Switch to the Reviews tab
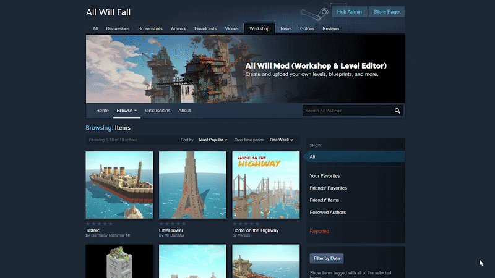The image size is (495, 278). 331,28
